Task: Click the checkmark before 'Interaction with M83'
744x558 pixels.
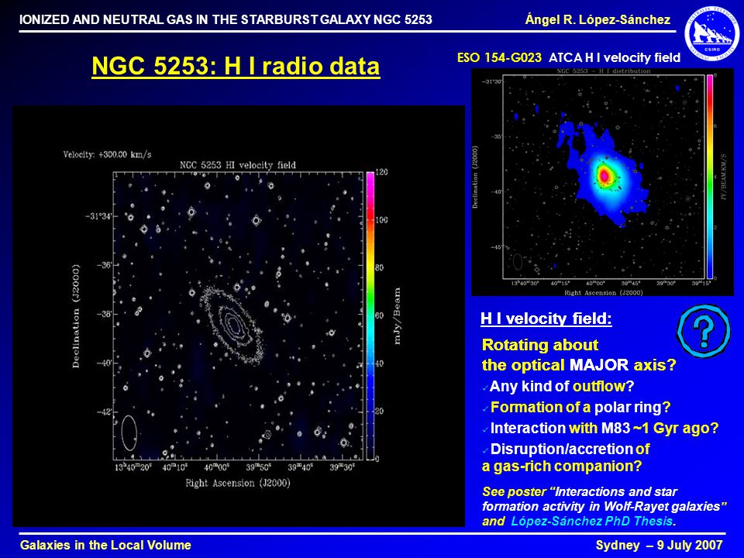Action: (x=485, y=430)
